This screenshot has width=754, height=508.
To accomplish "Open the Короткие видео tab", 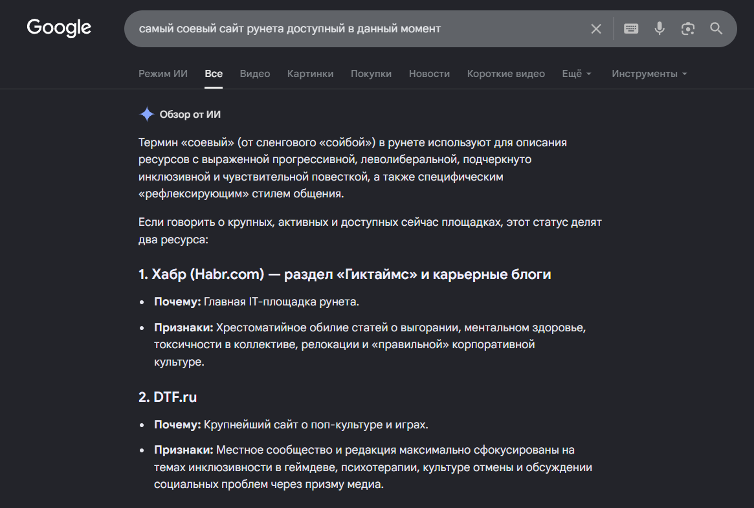I will tap(506, 74).
